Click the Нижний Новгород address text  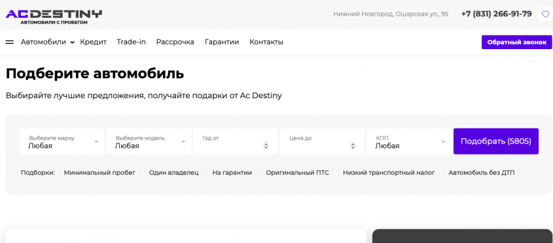(x=391, y=14)
